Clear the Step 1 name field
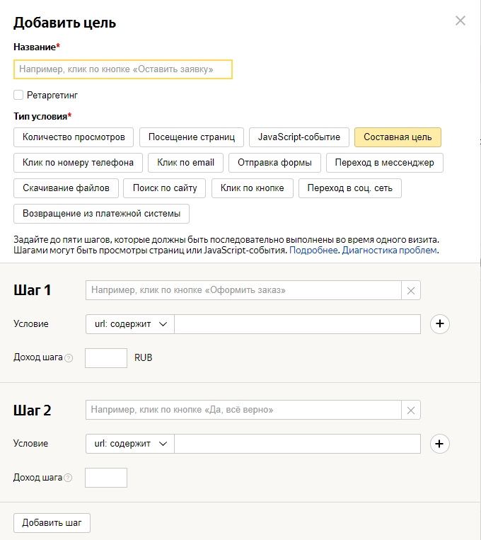The width and height of the screenshot is (481, 540). (x=411, y=290)
